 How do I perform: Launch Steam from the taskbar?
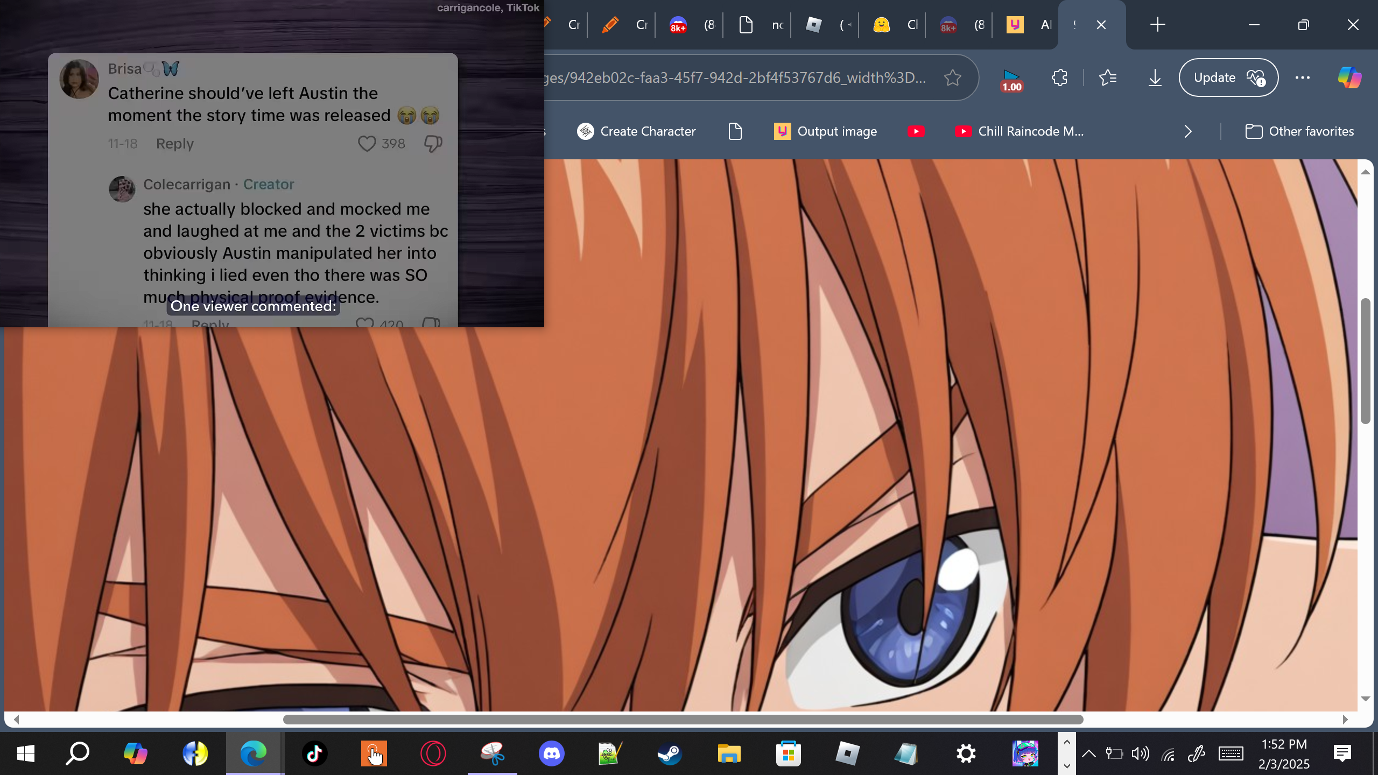[670, 753]
